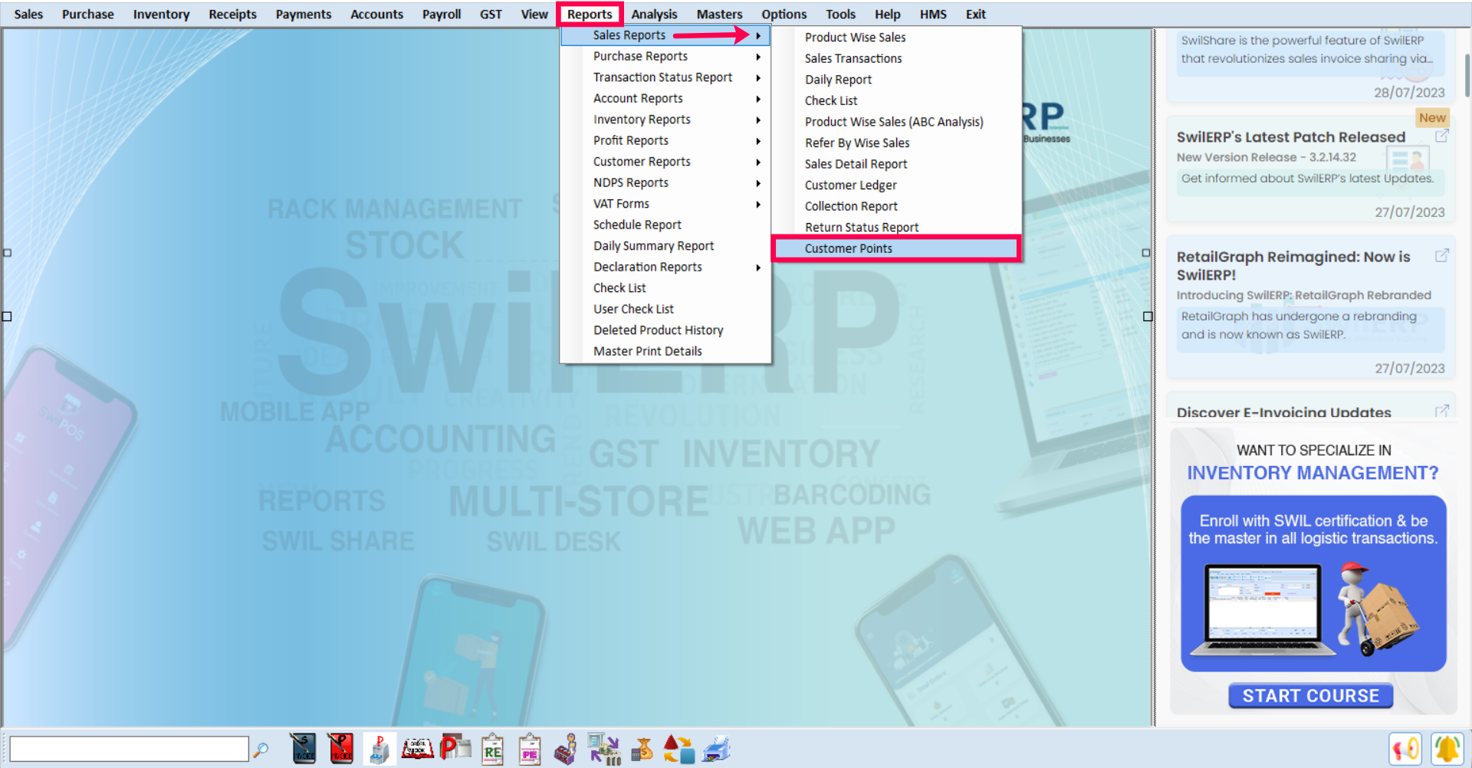Image resolution: width=1472 pixels, height=768 pixels.
Task: Expand the Profit Reports submenu arrow
Action: [758, 141]
